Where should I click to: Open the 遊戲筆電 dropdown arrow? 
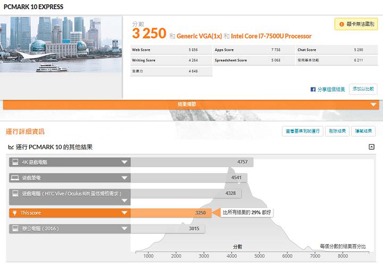pos(124,178)
